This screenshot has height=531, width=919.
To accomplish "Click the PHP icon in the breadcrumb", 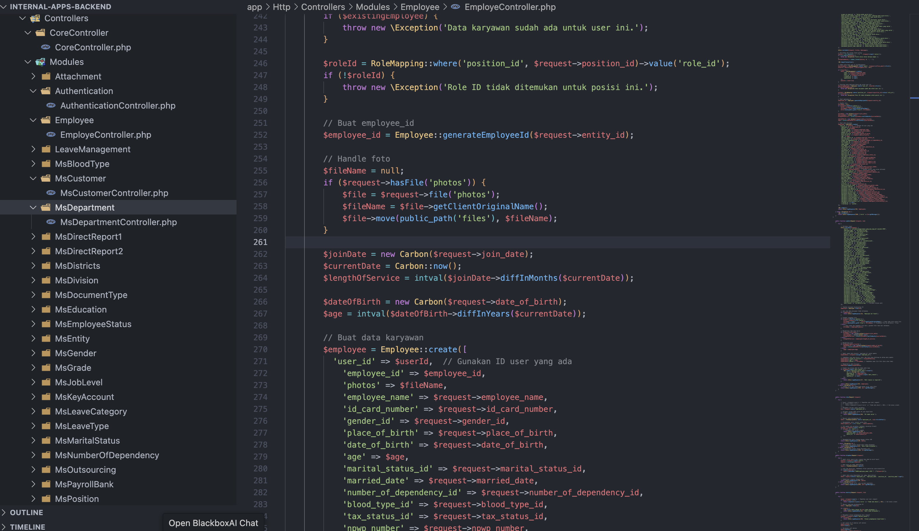I will click(x=456, y=7).
